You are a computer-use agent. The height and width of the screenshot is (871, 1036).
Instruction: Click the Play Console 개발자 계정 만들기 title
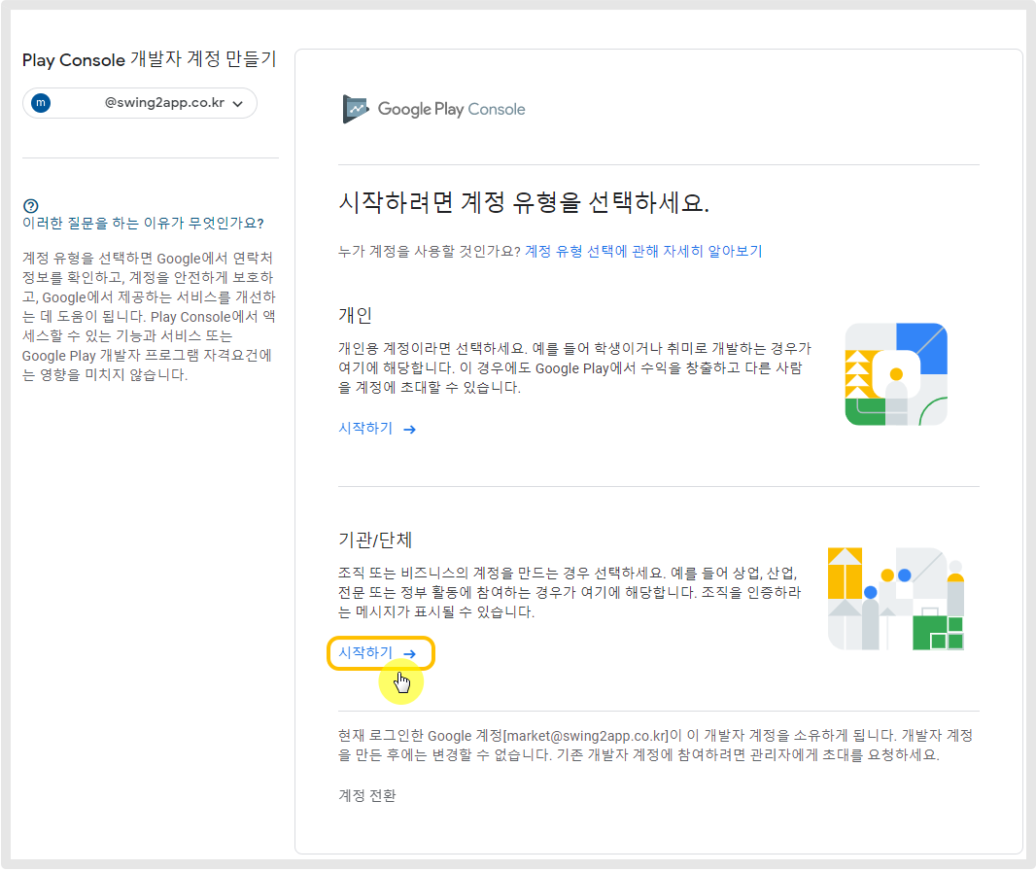point(149,60)
